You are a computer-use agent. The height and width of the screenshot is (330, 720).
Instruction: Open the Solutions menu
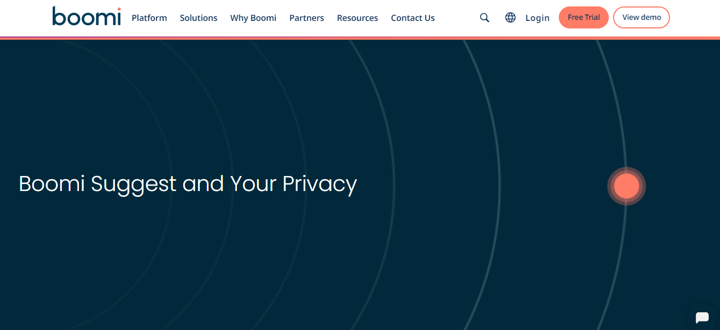[199, 18]
